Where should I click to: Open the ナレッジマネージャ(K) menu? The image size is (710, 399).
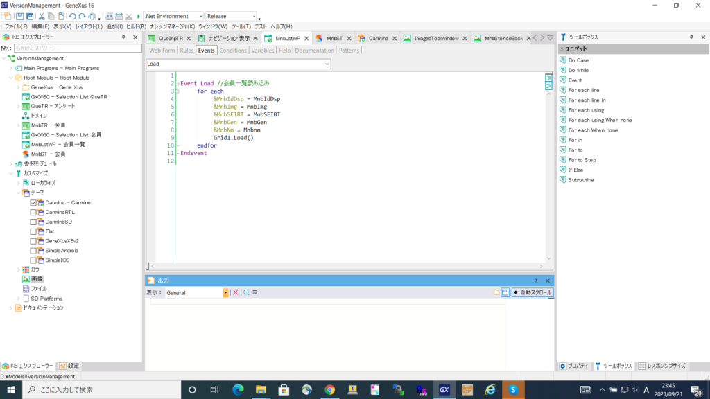(172, 27)
